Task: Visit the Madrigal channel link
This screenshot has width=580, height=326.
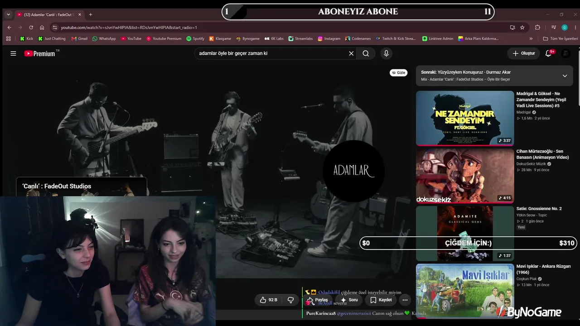Action: [523, 112]
